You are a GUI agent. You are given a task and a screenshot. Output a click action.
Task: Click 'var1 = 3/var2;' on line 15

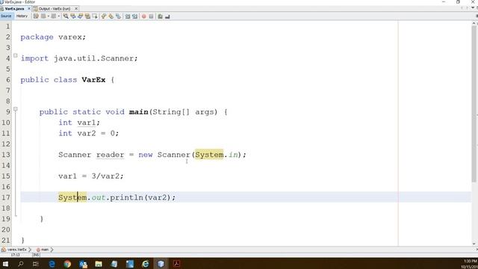coord(91,176)
